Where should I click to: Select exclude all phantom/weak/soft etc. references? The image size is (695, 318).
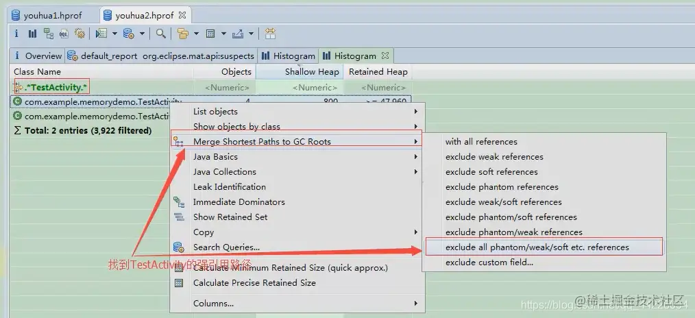[544, 247]
